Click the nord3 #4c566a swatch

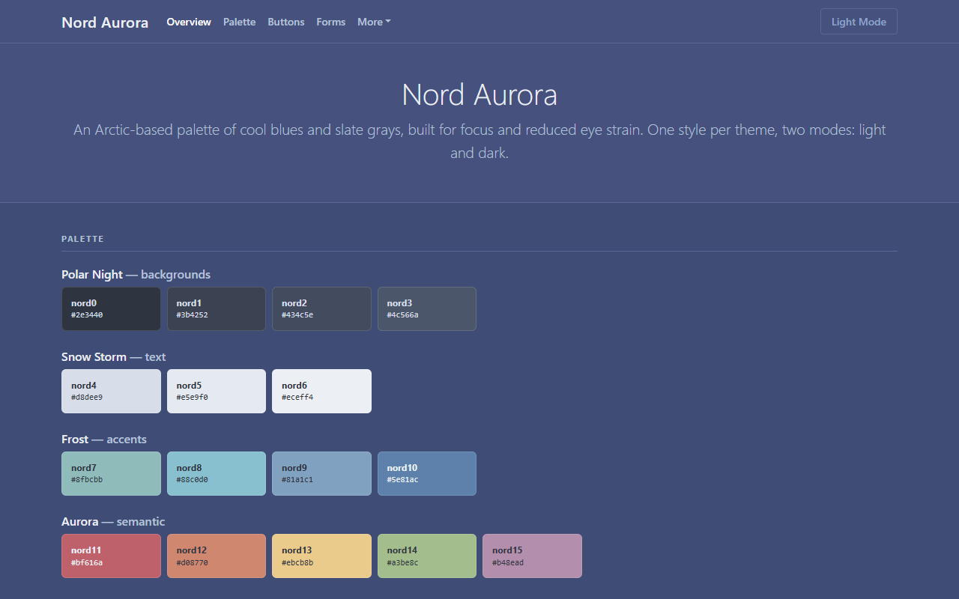[427, 308]
